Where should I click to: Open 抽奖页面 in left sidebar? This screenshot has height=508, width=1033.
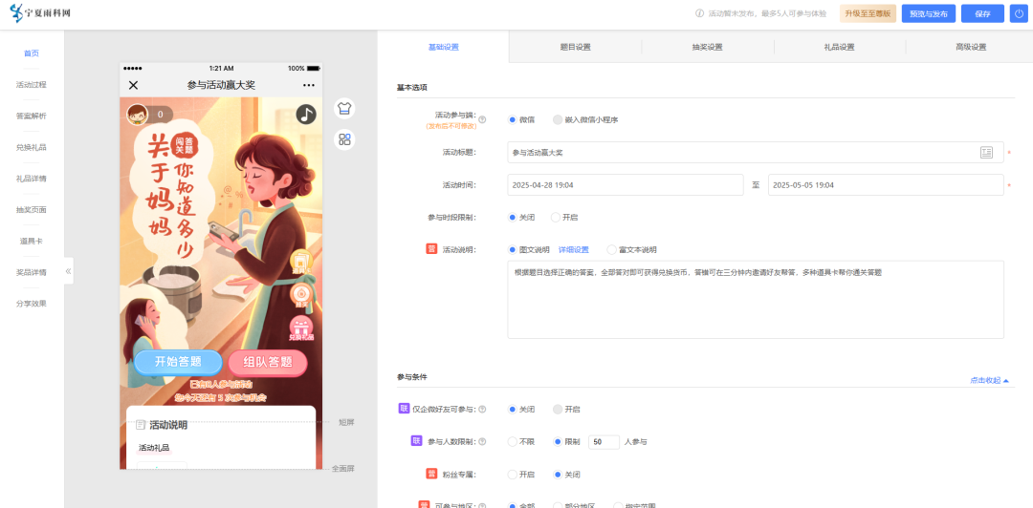32,210
